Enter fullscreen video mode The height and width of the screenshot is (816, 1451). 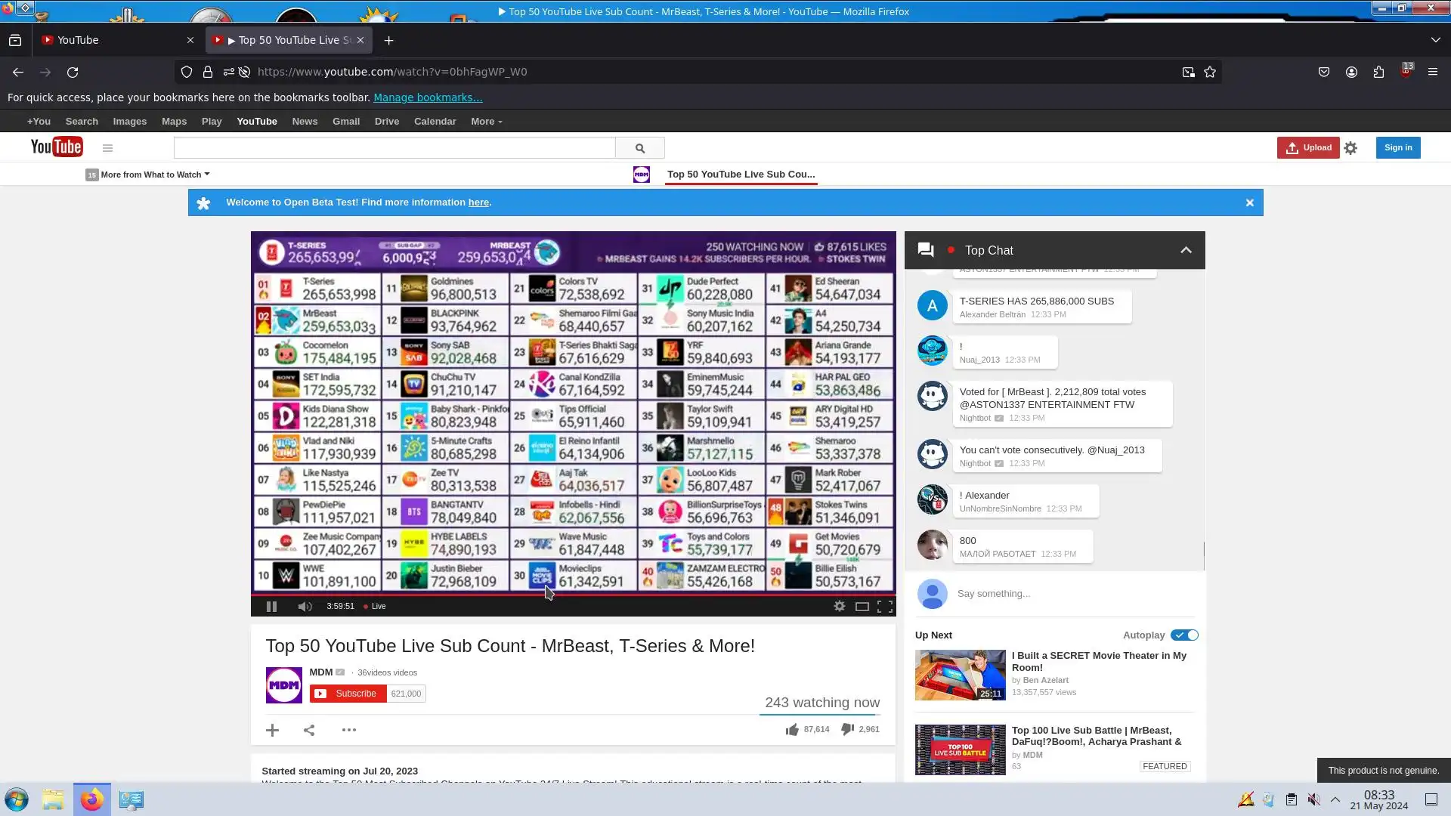coord(885,607)
